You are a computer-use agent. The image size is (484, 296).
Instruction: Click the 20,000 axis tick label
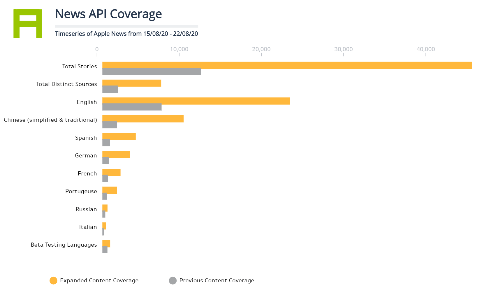tap(261, 49)
